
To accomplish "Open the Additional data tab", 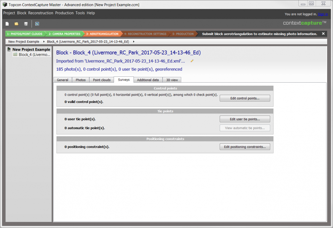I will point(148,80).
